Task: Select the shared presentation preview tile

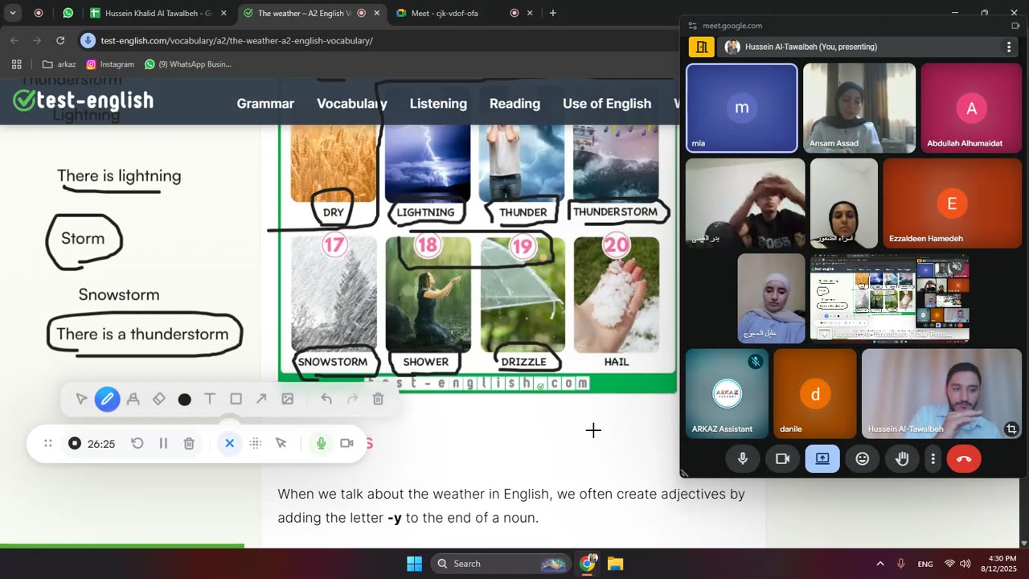Action: point(889,298)
